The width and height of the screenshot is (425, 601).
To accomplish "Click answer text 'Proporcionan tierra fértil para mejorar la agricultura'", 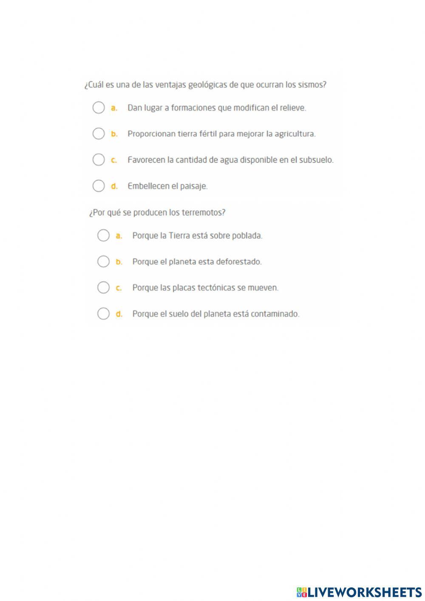I will pyautogui.click(x=221, y=134).
